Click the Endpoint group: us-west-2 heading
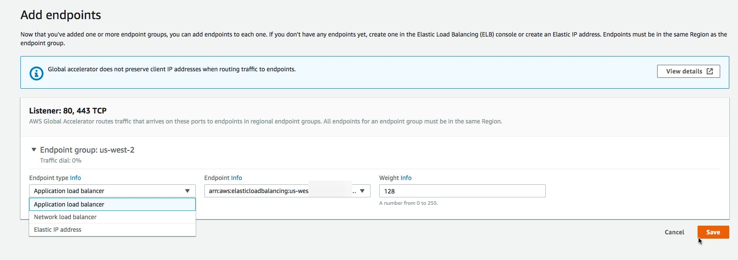 coord(87,150)
